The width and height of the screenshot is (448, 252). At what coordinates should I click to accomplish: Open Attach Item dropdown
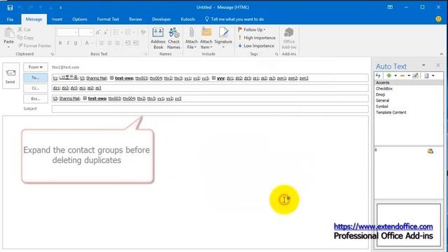206,38
